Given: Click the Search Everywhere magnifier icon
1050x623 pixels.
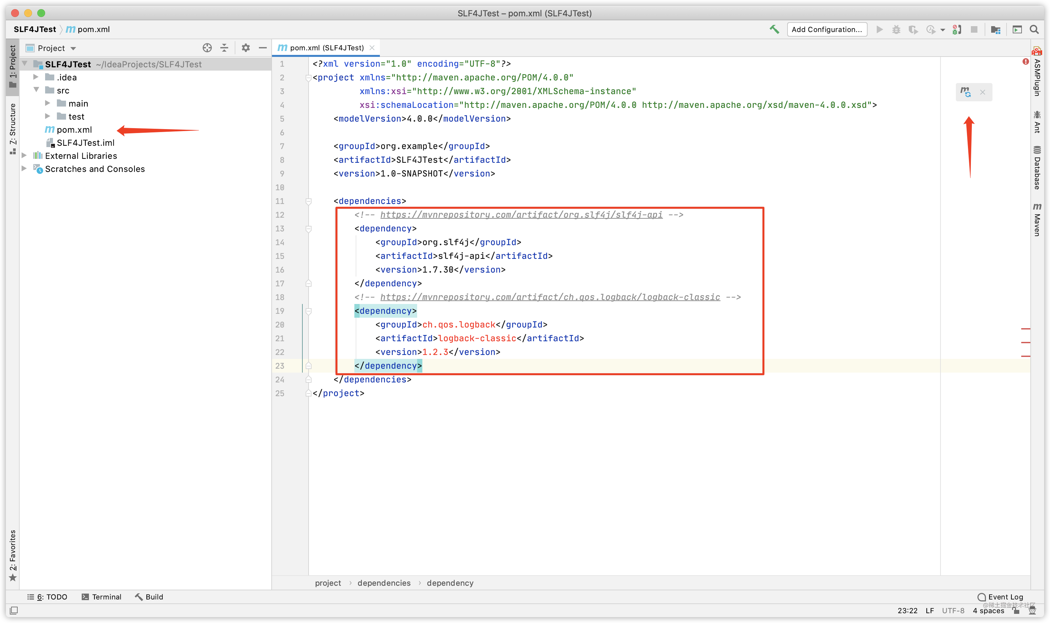Looking at the screenshot, I should (x=1034, y=29).
